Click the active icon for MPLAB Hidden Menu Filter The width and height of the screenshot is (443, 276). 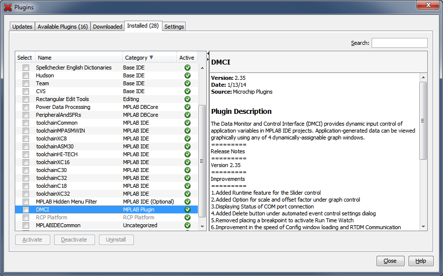187,202
